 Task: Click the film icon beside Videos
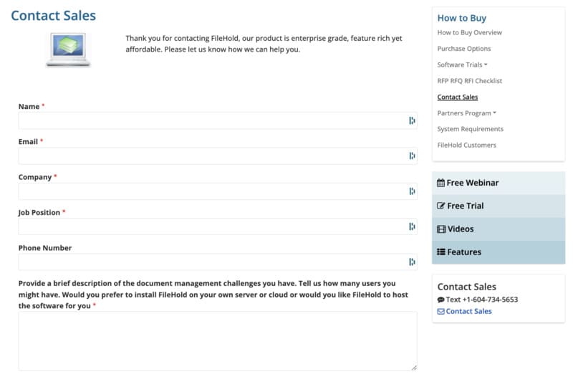click(x=441, y=229)
